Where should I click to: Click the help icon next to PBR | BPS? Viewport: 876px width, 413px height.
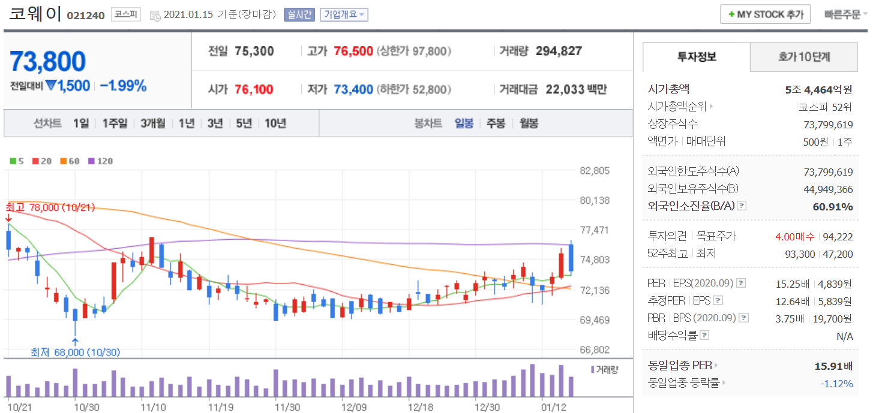point(744,318)
